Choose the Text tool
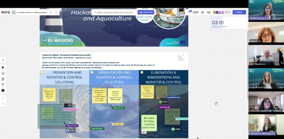 [3, 85]
